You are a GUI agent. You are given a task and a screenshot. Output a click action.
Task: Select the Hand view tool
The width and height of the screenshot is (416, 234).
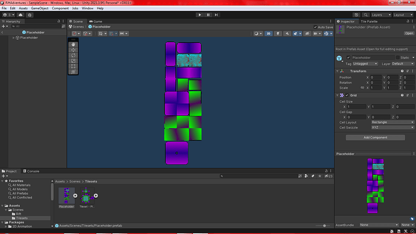point(73,45)
